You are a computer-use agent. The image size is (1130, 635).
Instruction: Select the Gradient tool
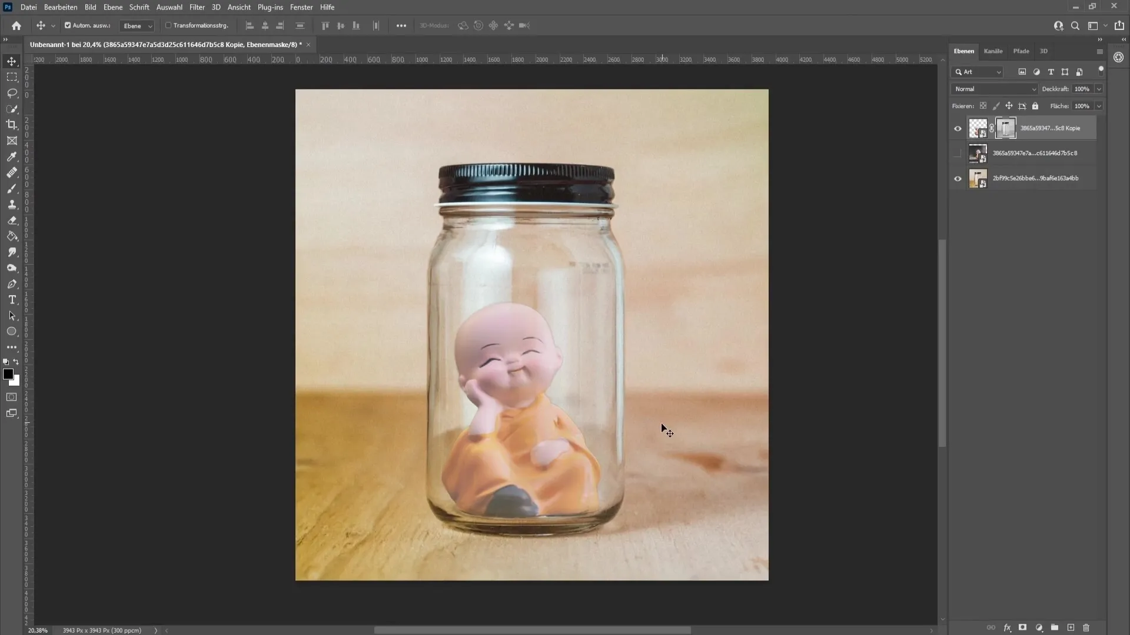click(12, 236)
